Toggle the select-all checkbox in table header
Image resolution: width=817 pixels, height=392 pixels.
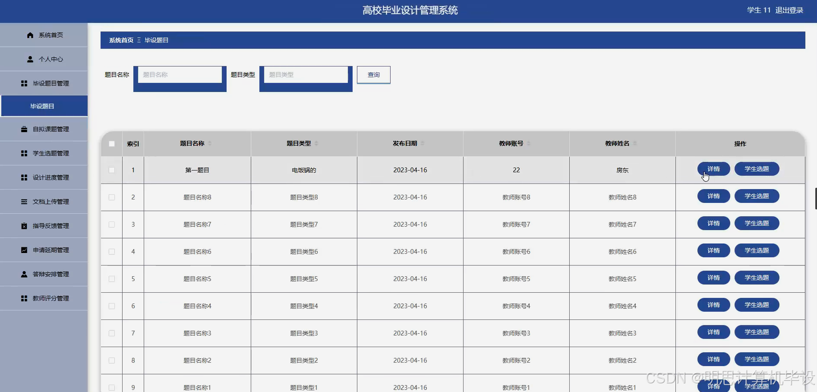click(x=111, y=144)
